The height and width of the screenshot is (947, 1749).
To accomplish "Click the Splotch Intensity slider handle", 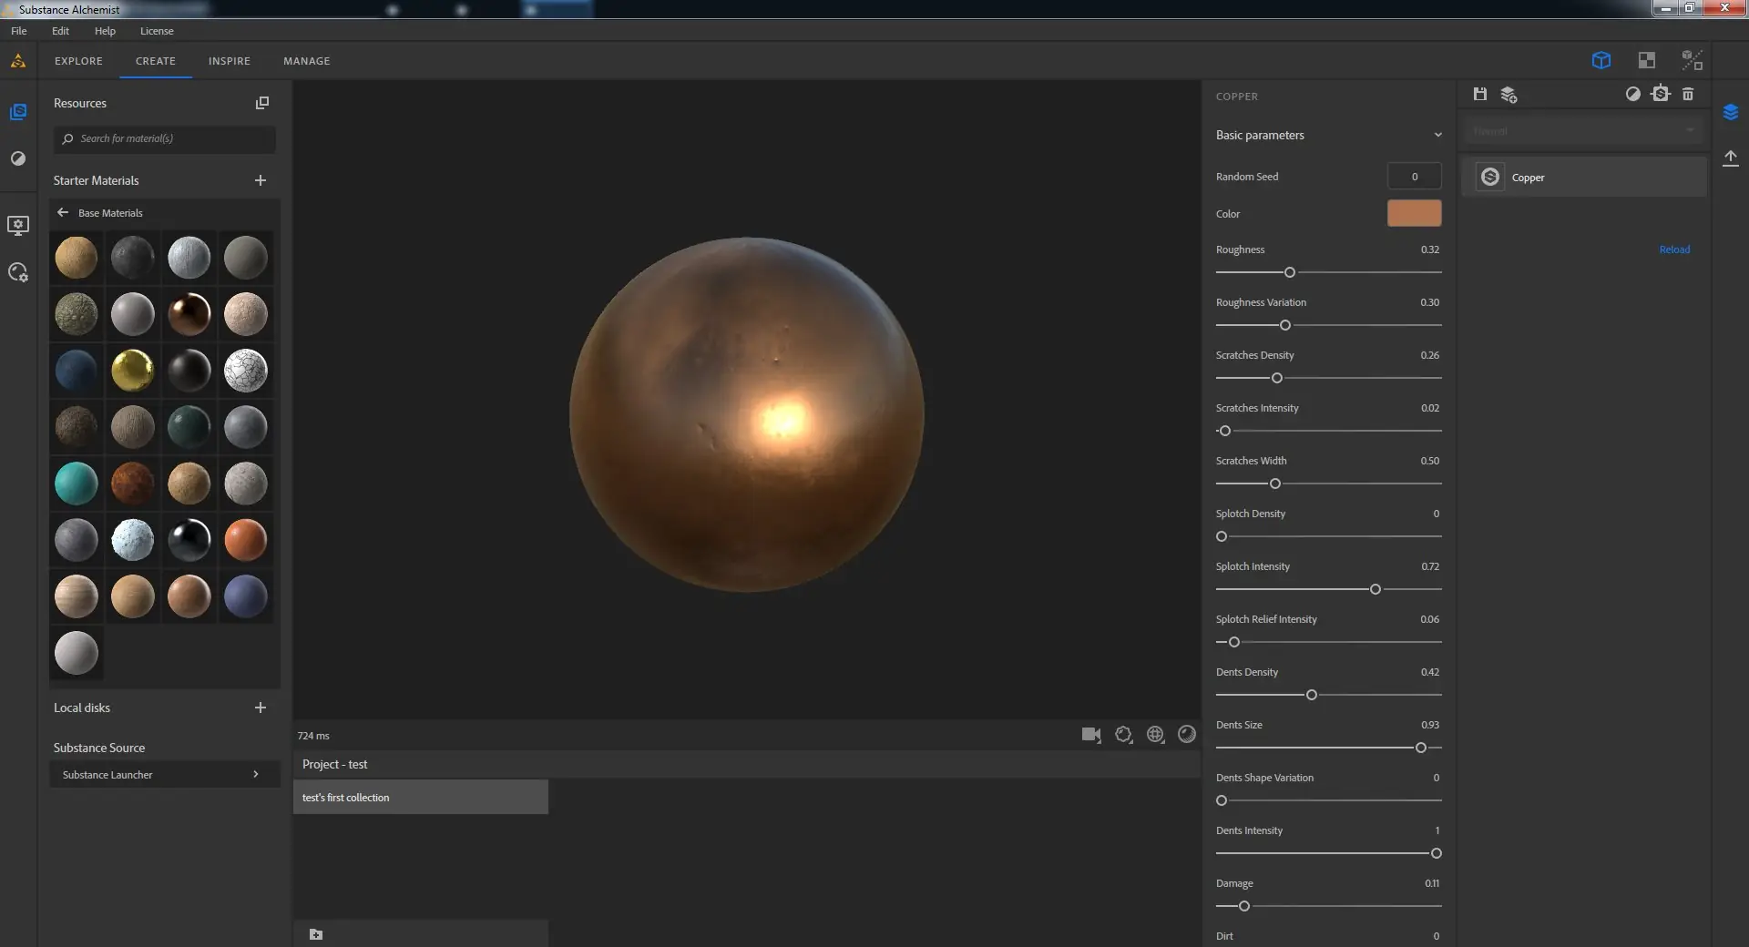I will point(1376,589).
